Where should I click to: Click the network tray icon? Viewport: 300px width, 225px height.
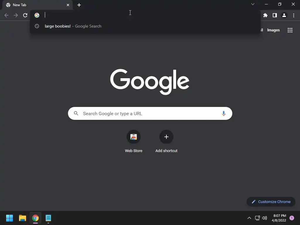(x=257, y=218)
